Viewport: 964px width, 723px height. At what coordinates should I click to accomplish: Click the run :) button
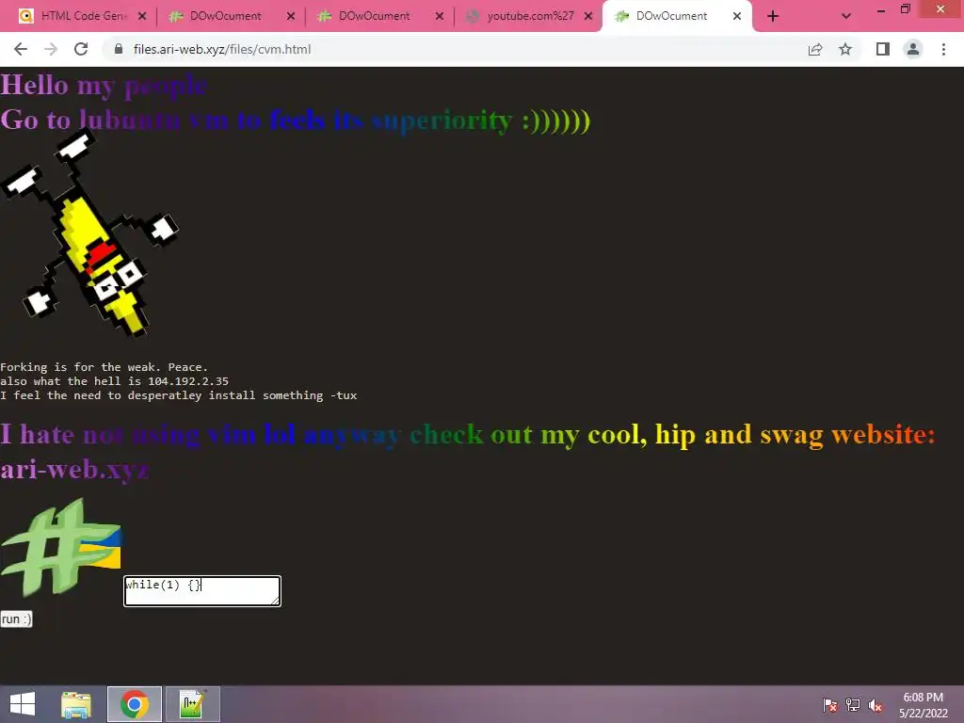16,619
